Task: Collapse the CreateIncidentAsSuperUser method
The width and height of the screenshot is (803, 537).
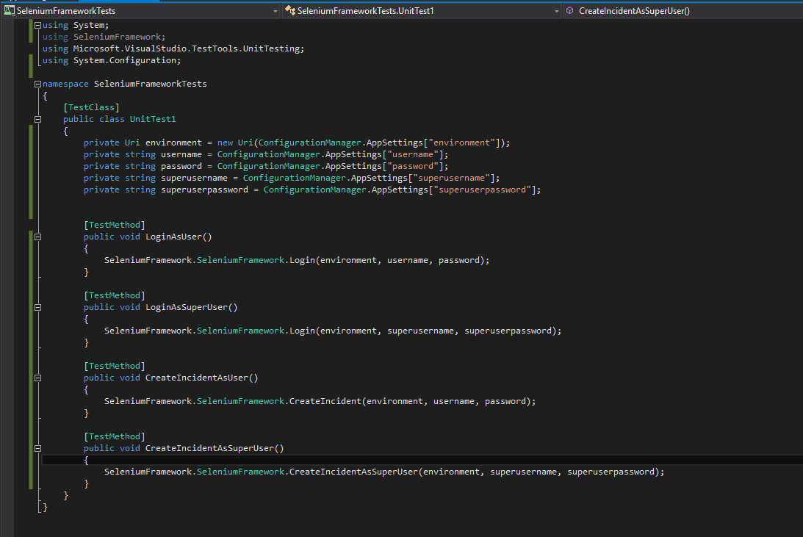Action: coord(37,448)
